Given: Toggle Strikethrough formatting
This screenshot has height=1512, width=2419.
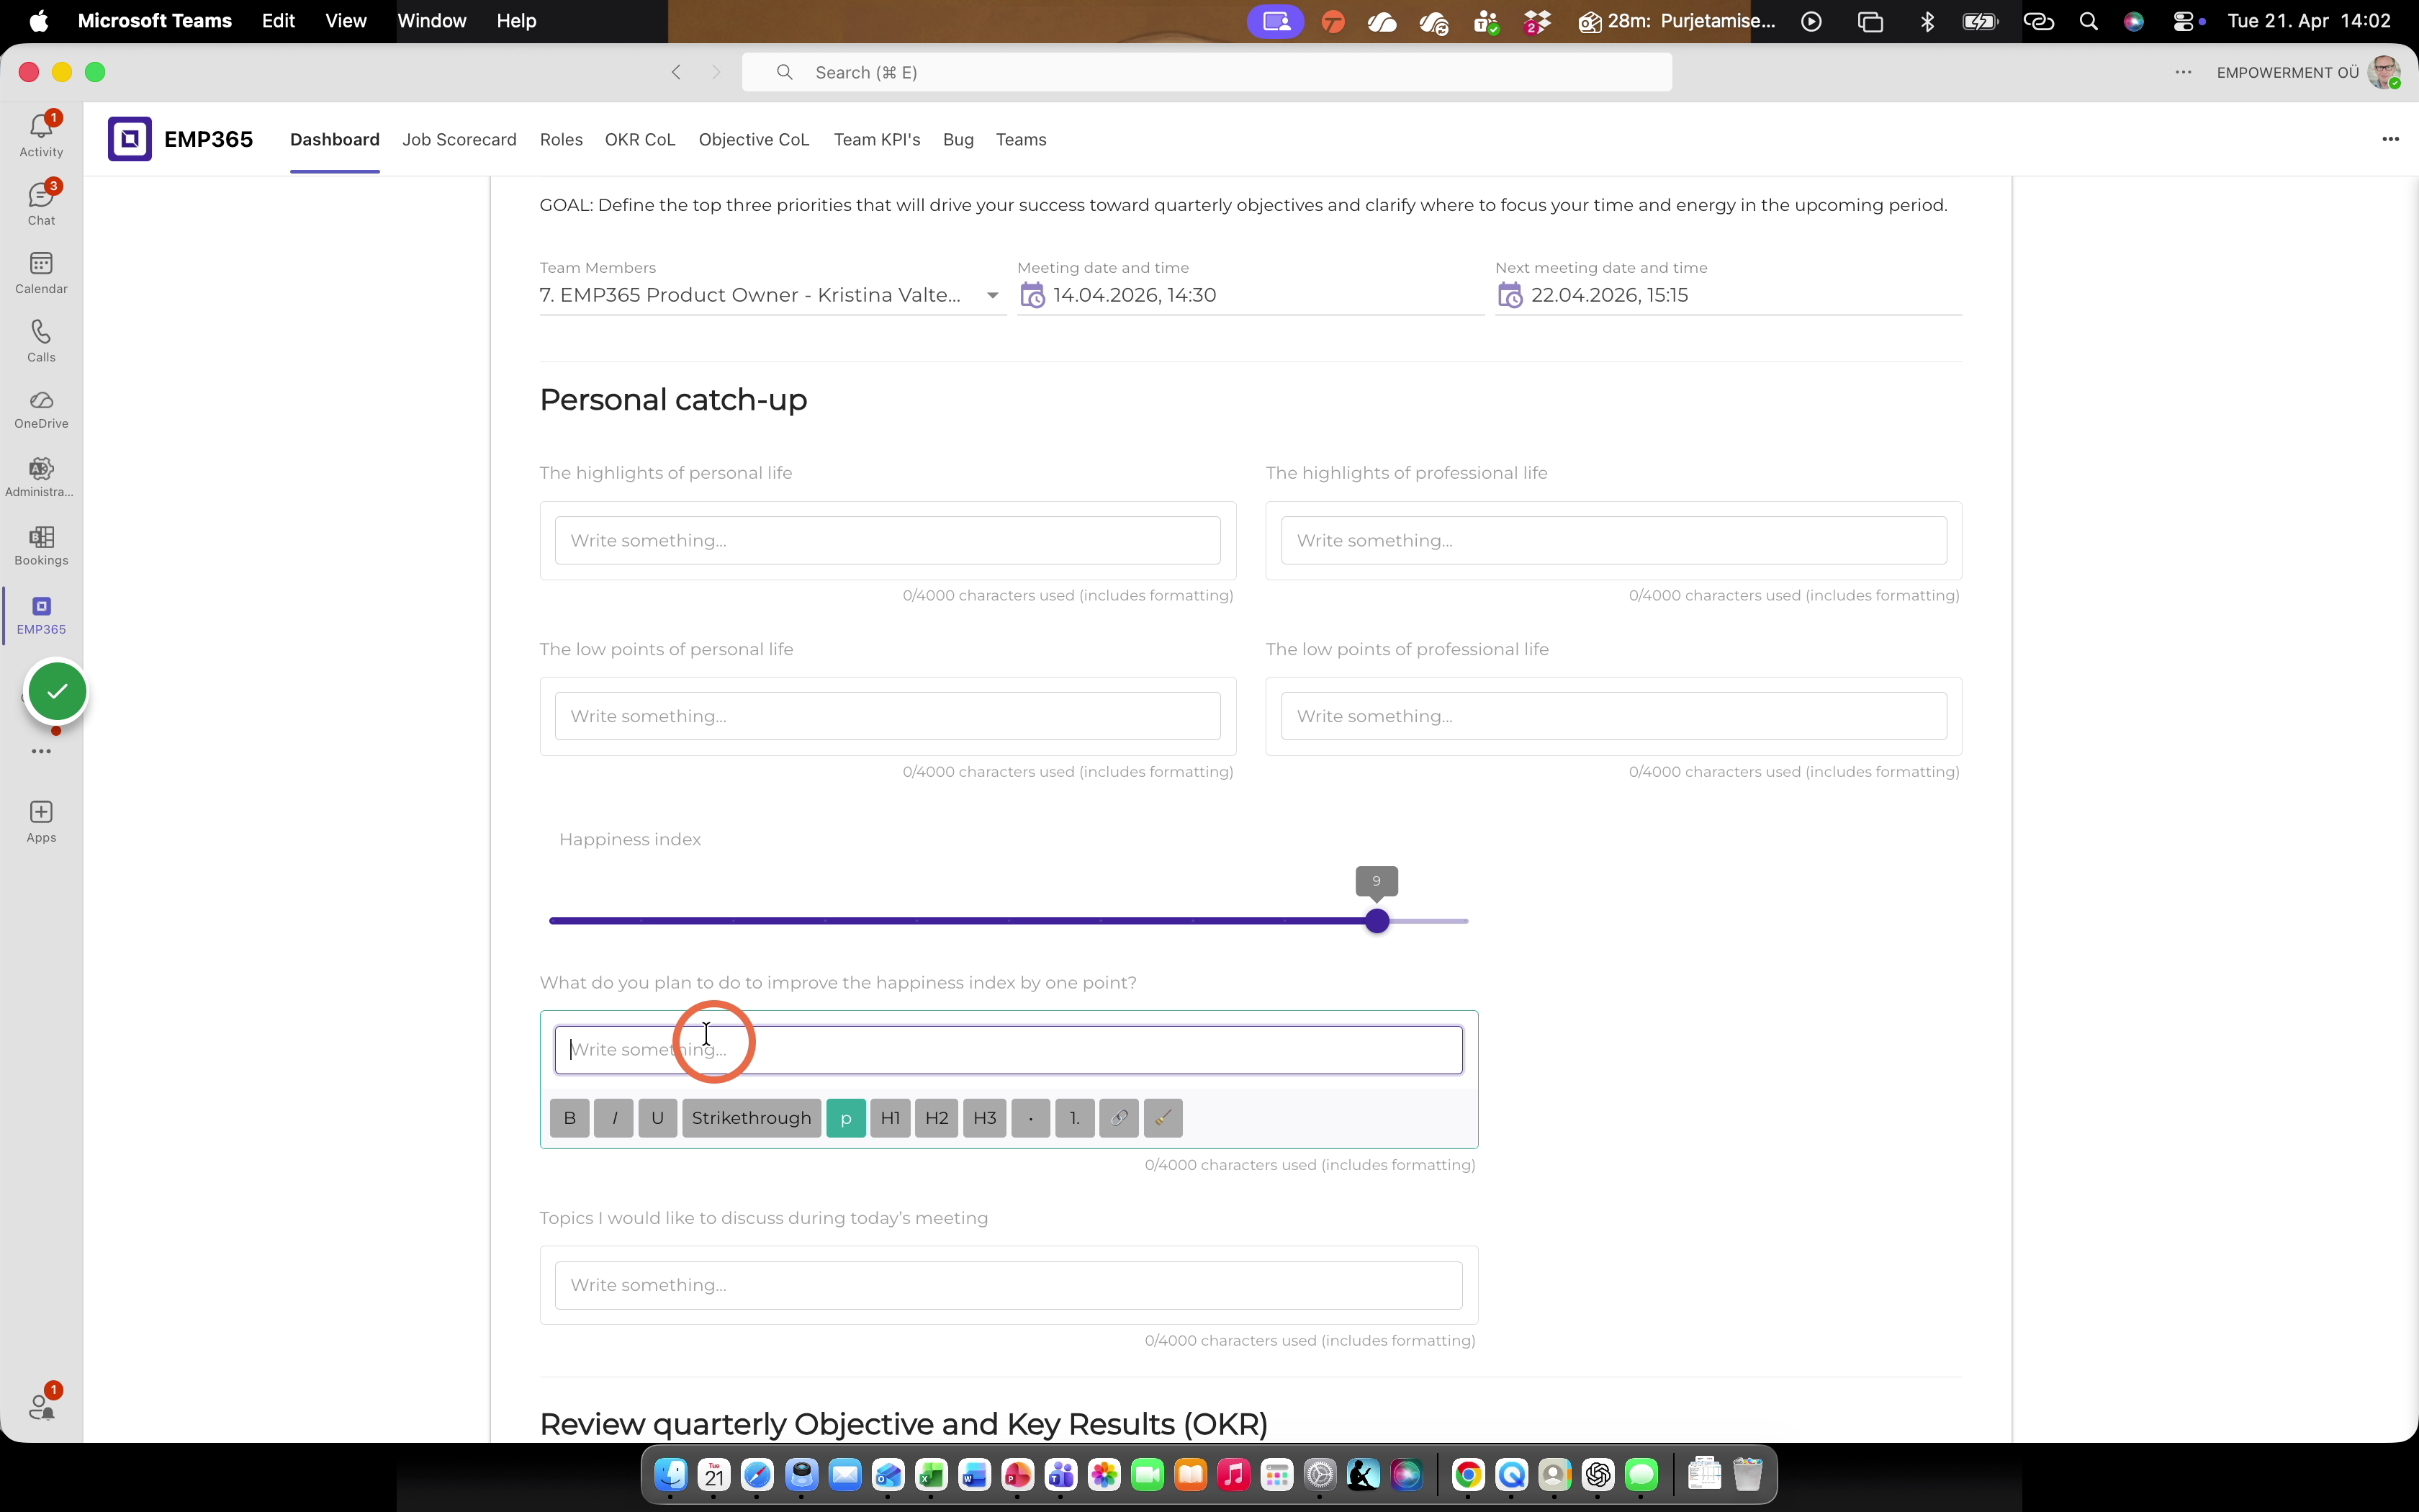Looking at the screenshot, I should [752, 1118].
